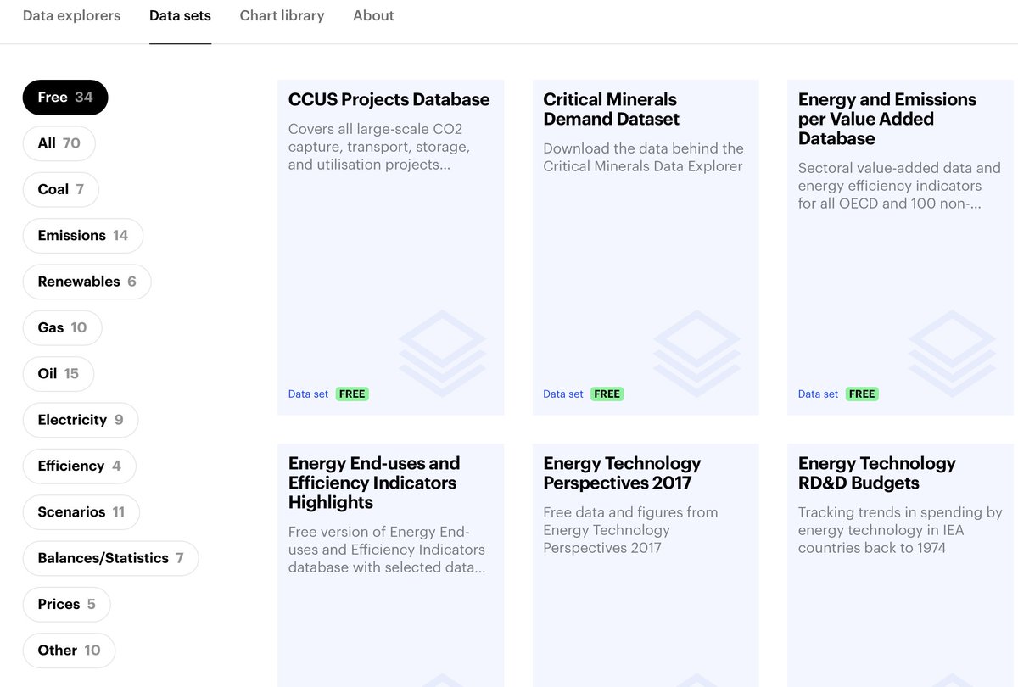Open Energy End-uses and Efficiency Indicators Highlights
The image size is (1018, 687).
point(390,565)
